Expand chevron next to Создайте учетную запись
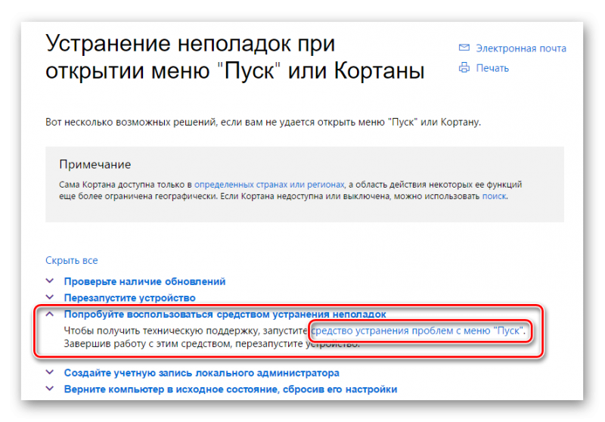This screenshot has width=605, height=422. (x=50, y=372)
